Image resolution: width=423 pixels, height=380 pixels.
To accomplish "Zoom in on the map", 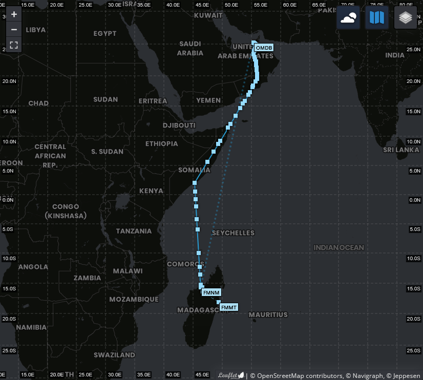I will tap(14, 14).
